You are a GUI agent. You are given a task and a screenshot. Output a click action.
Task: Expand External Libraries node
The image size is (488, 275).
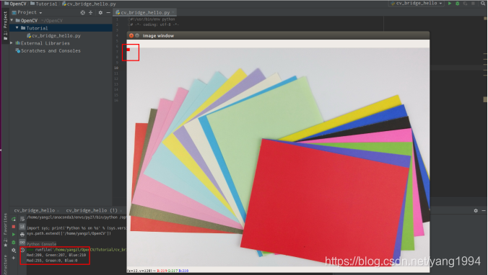(12, 42)
